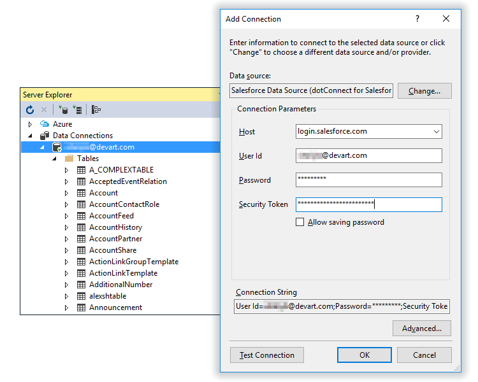Expand the A_COMPLEXTABLE table node
Screen dimensions: 478x382
pos(66,170)
